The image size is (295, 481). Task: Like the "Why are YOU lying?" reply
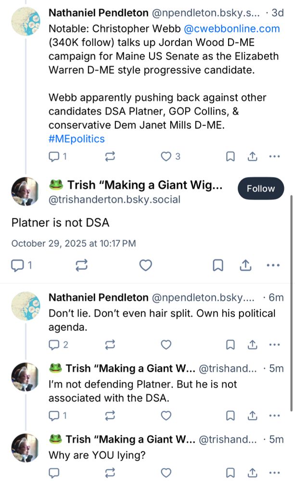tap(166, 472)
